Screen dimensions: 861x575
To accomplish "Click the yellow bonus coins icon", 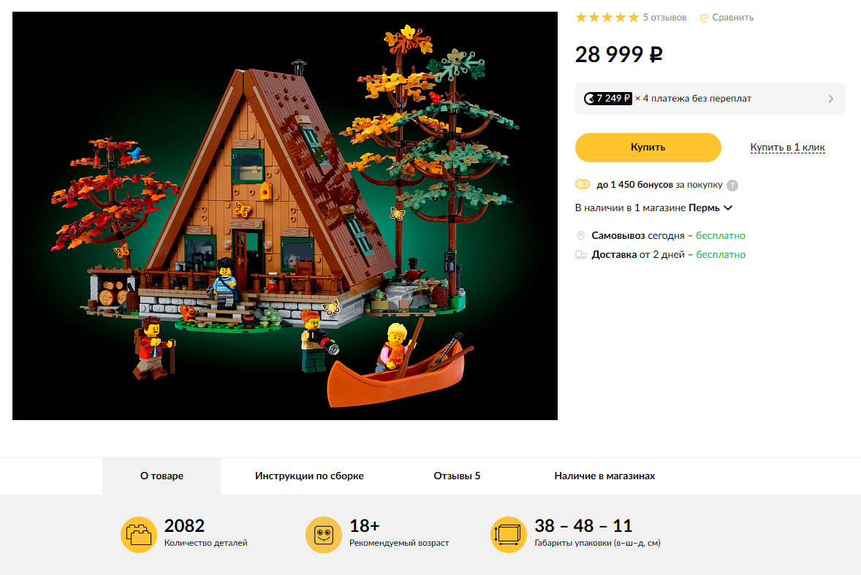I will (x=582, y=184).
